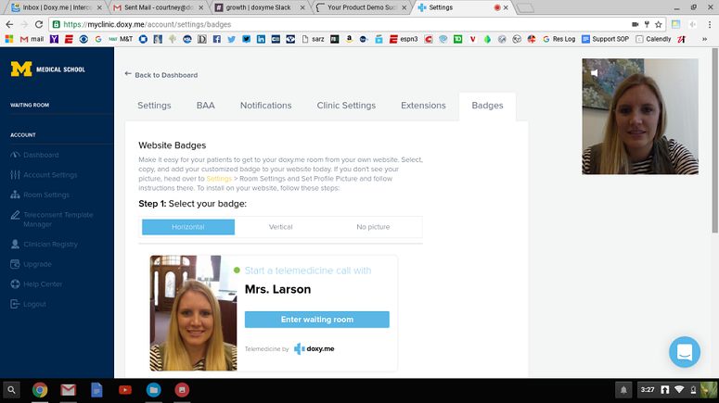Open the Notifications tab

[266, 106]
